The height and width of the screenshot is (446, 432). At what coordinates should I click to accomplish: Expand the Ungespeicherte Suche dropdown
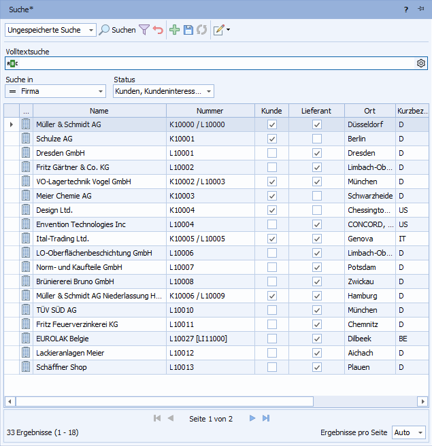tap(91, 30)
